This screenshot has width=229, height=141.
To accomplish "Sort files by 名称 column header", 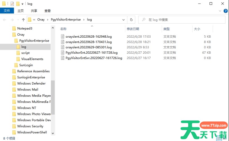I will point(63,29).
